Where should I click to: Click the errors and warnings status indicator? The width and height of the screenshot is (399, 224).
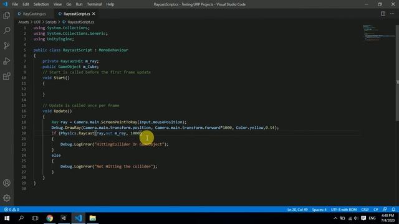12,210
